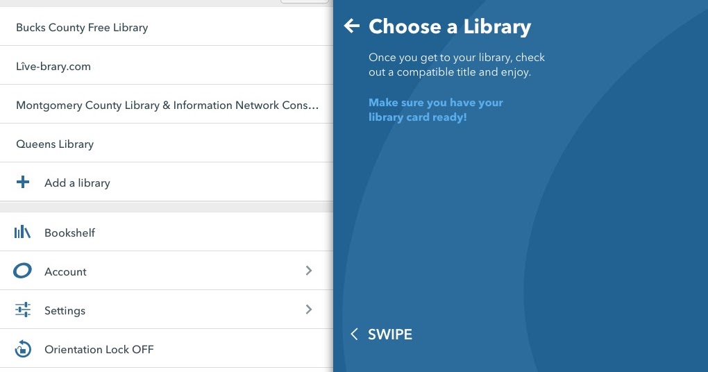Open the Settings menu item
Viewport: 708px width, 372px height.
(65, 311)
